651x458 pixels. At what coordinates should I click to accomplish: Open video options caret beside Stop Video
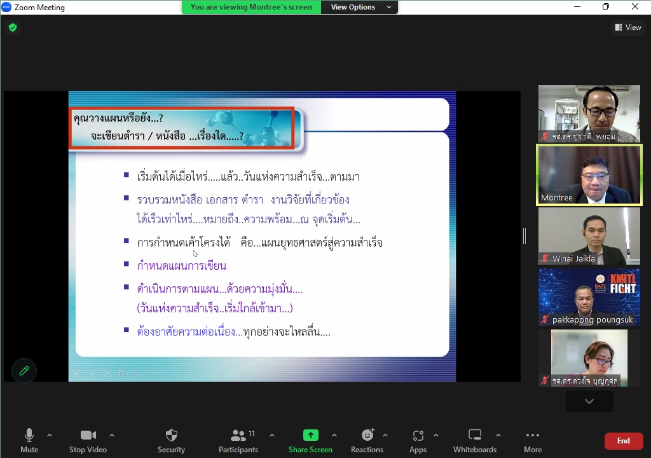pyautogui.click(x=112, y=435)
